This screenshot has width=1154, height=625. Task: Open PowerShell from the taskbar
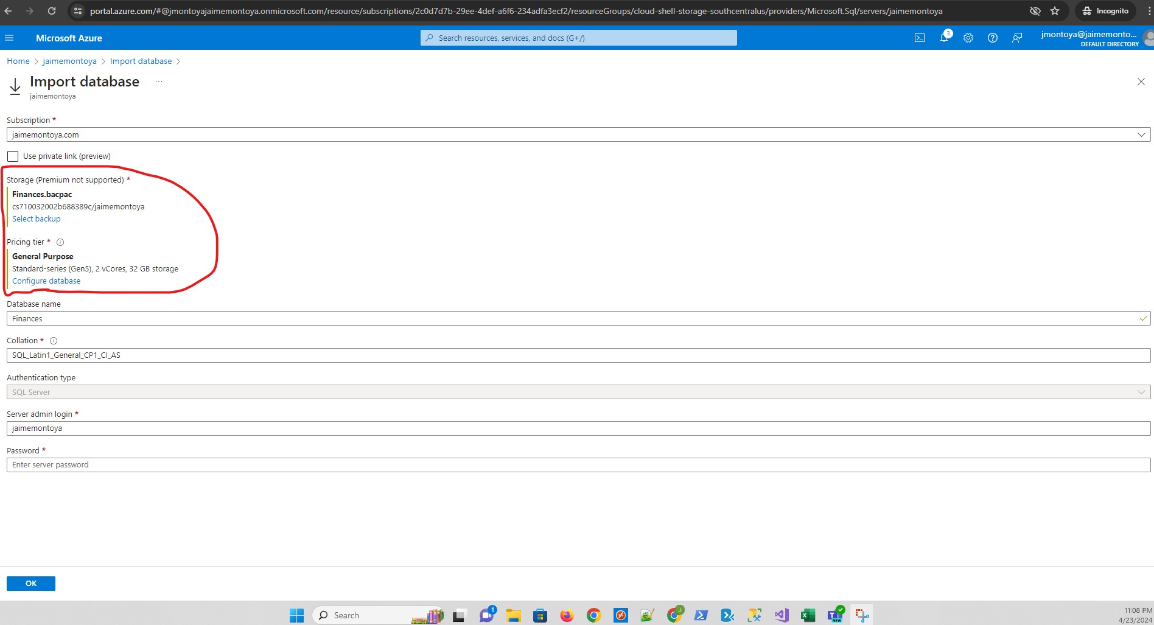tap(701, 615)
